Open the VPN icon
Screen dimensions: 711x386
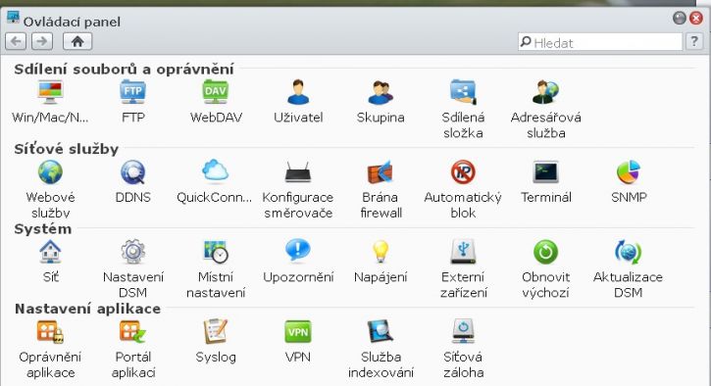tap(298, 332)
